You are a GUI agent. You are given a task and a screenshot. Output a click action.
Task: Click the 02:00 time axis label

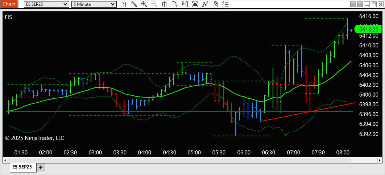46,153
